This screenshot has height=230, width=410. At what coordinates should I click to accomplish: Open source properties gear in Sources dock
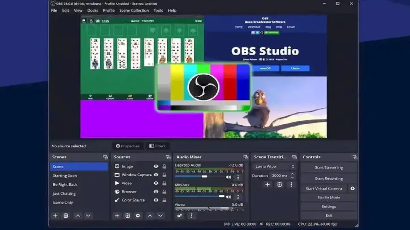coord(138,215)
